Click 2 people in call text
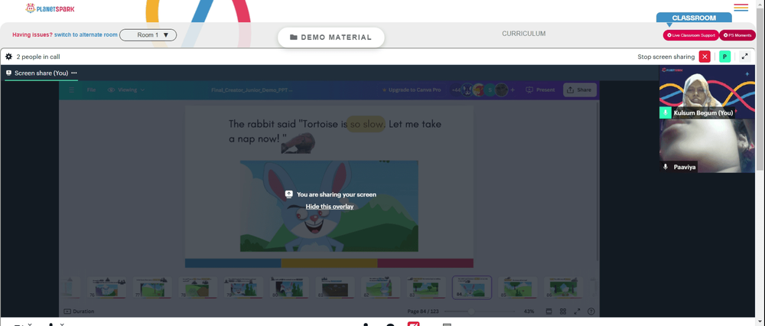765x326 pixels. [x=38, y=57]
